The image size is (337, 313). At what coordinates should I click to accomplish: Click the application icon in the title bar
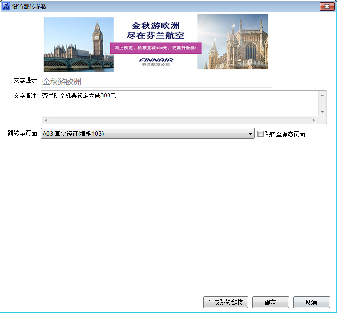point(6,6)
